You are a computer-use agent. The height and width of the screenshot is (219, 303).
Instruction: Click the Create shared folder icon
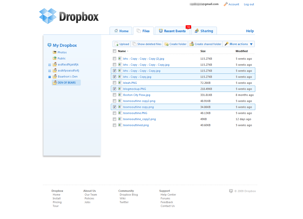point(192,44)
